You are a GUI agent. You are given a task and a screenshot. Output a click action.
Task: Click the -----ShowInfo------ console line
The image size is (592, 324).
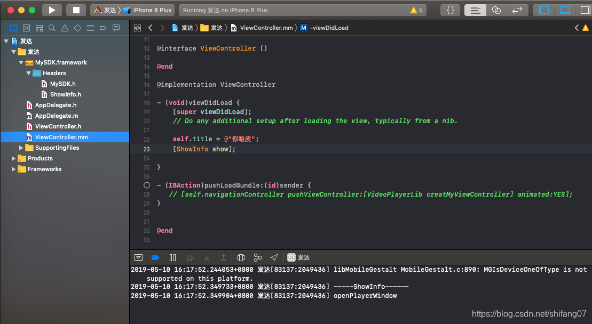270,287
